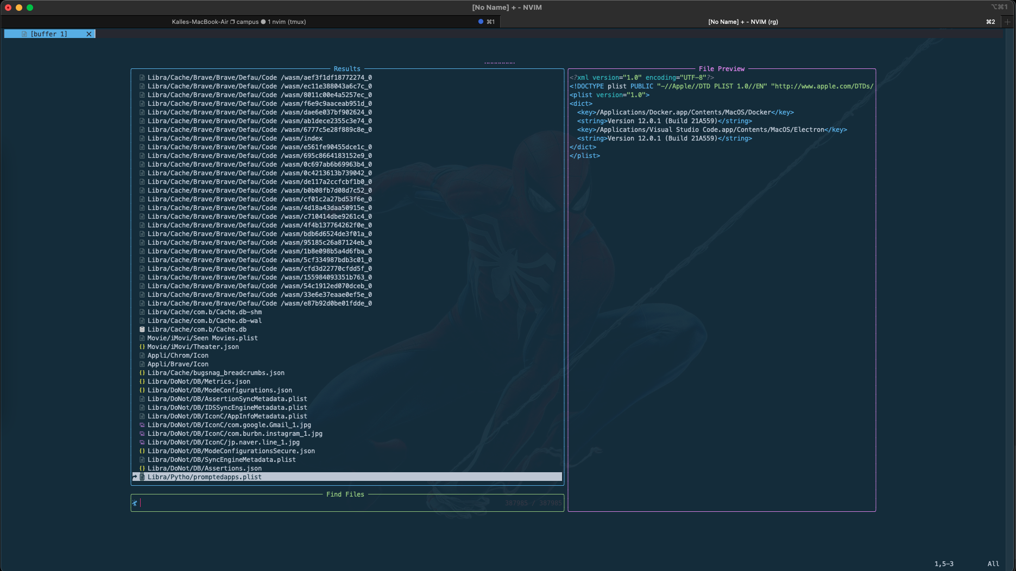Screen dimensions: 1016x571
Task: Click the JSON icon beside Metrics.json
Action: tap(142, 382)
